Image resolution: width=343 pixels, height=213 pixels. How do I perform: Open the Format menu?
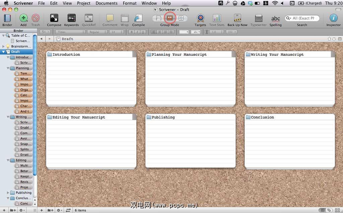[129, 3]
